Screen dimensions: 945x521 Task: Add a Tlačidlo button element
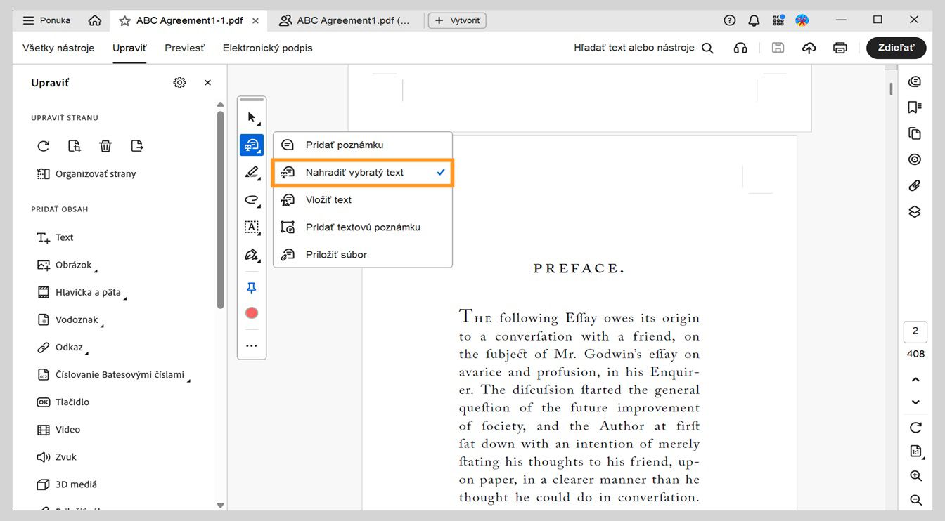tap(63, 402)
